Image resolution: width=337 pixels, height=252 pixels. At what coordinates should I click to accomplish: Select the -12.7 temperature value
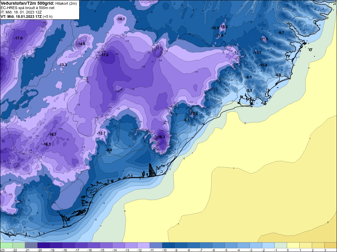tap(101, 133)
